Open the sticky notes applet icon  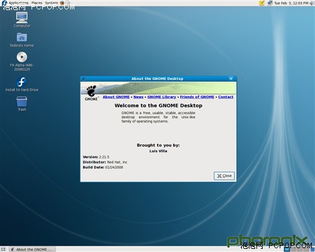pos(261,3)
